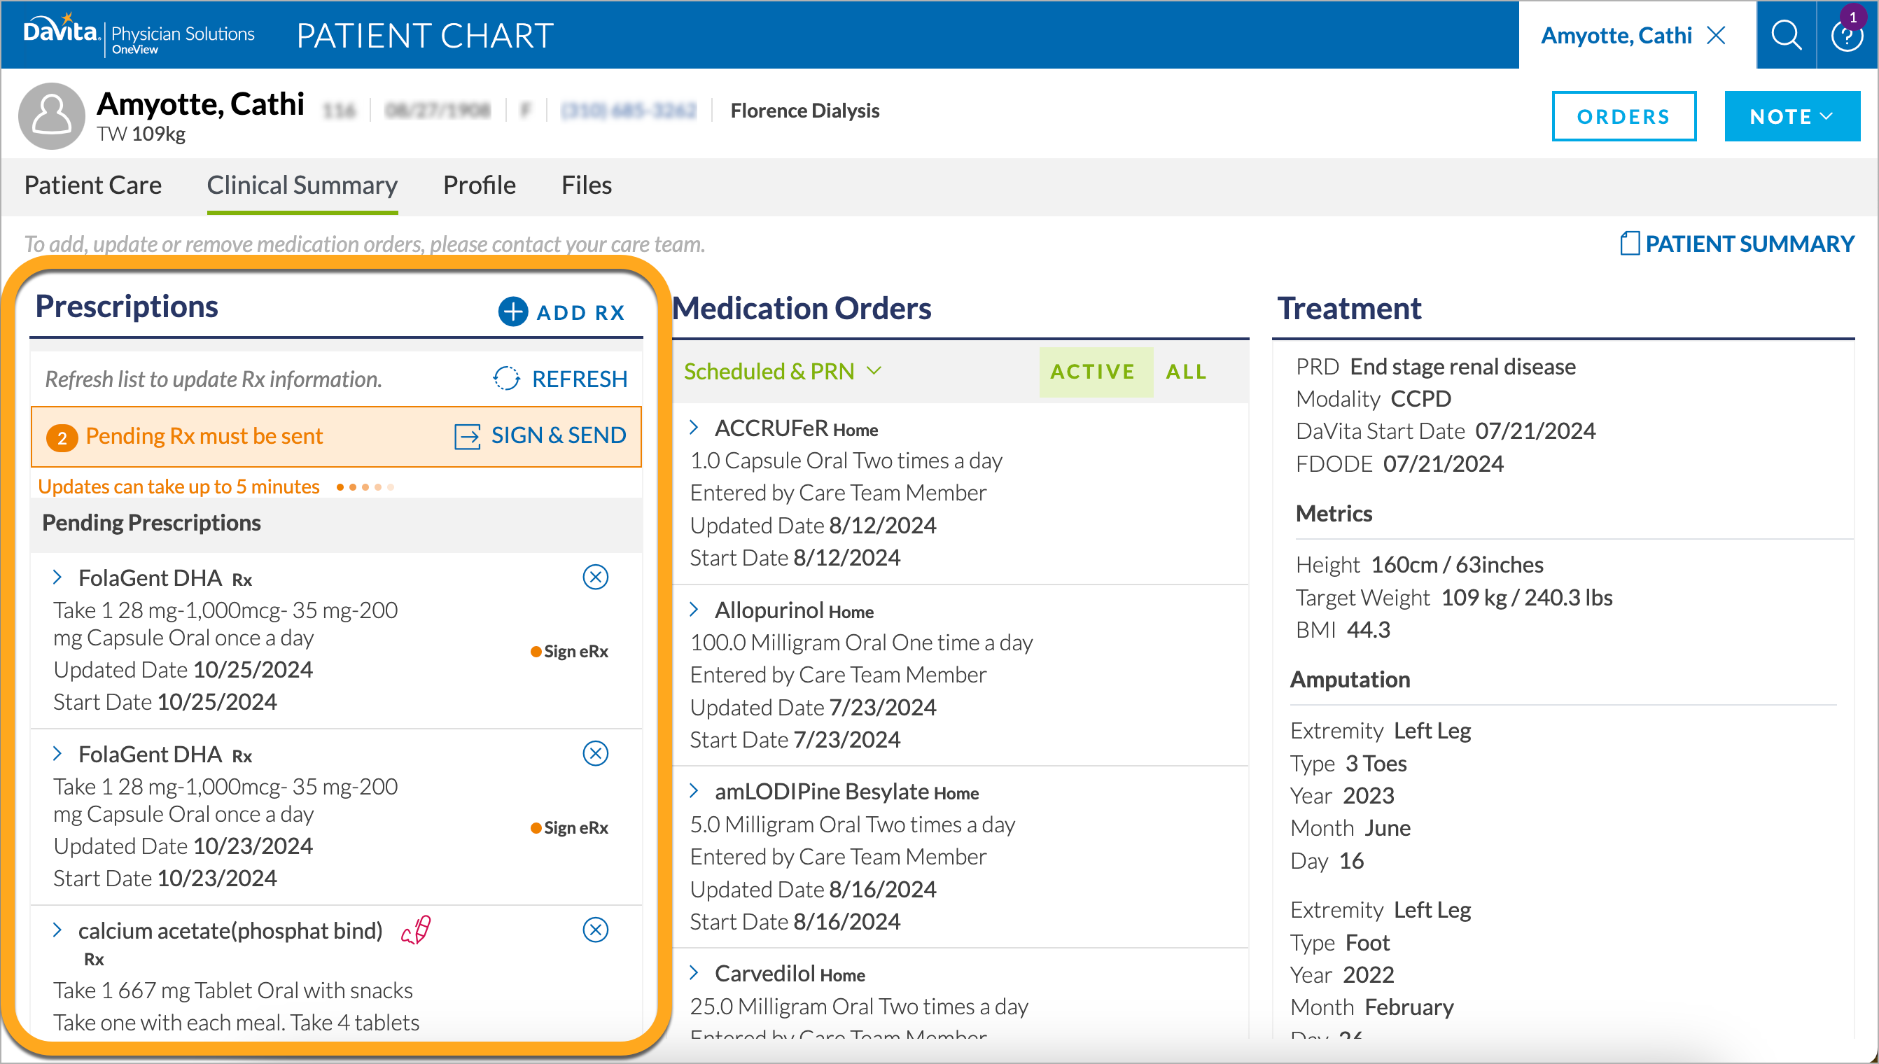Expand FolaGent DHA entry updated 10/25/2024
Viewport: 1879px width, 1064px height.
57,577
